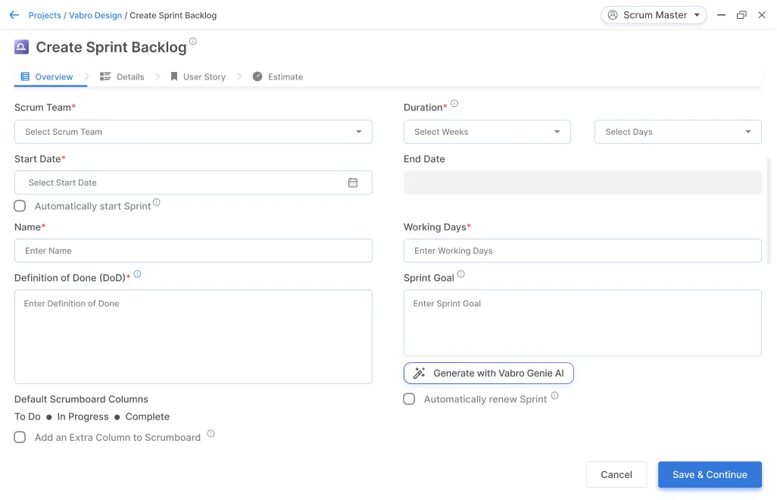Click the Duration info icon

454,104
